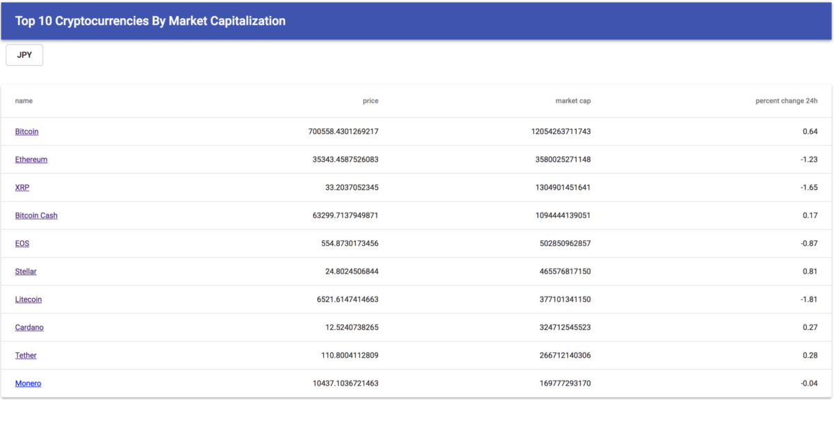Click the Tether link
Image resolution: width=834 pixels, height=446 pixels.
pos(26,355)
